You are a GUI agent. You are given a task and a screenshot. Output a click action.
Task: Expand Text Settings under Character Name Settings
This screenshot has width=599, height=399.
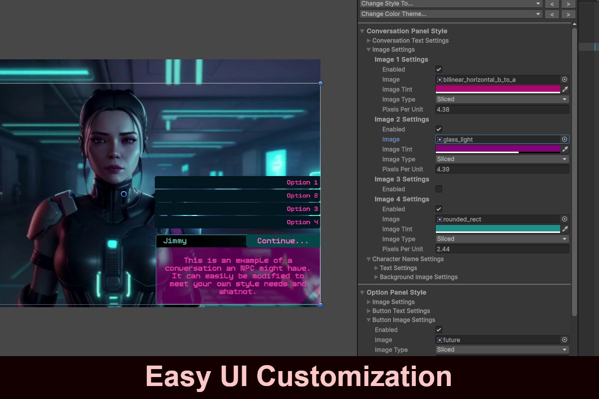point(376,268)
